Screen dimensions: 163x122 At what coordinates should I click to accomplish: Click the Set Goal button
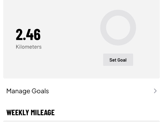118,60
